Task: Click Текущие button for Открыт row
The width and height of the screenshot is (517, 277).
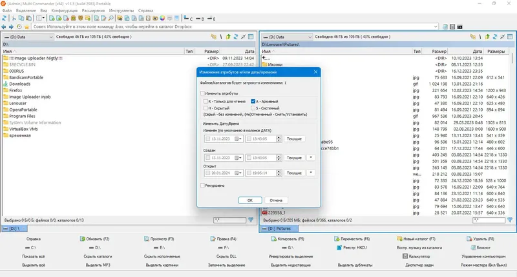Action: pos(294,173)
